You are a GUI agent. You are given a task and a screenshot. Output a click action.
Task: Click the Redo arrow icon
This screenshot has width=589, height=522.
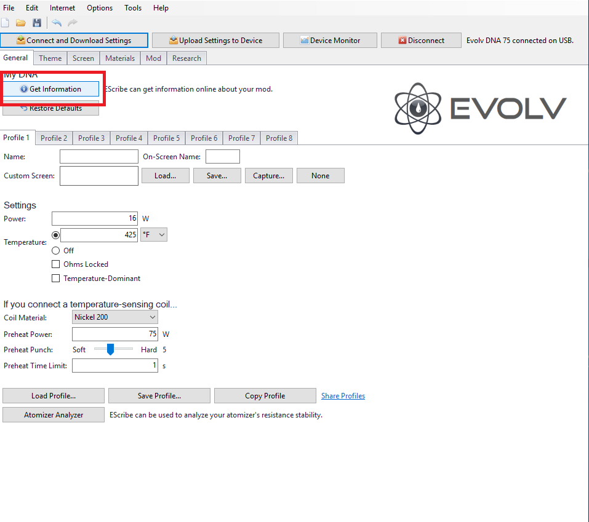click(73, 23)
